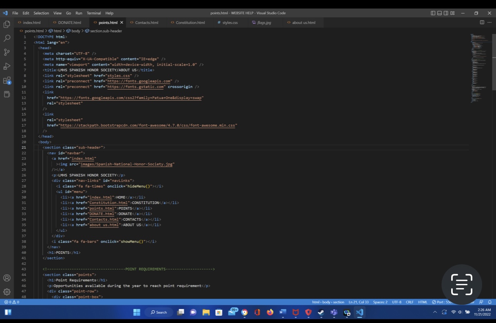Open the stackpath font-awesome stylesheet link
Viewport: 496px width, 323px height.
148,125
